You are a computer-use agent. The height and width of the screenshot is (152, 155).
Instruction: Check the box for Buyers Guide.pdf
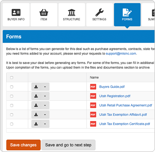12,87
